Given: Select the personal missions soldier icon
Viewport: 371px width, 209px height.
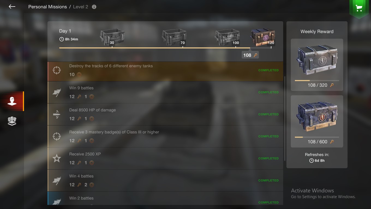Looking at the screenshot, I should pos(12,101).
